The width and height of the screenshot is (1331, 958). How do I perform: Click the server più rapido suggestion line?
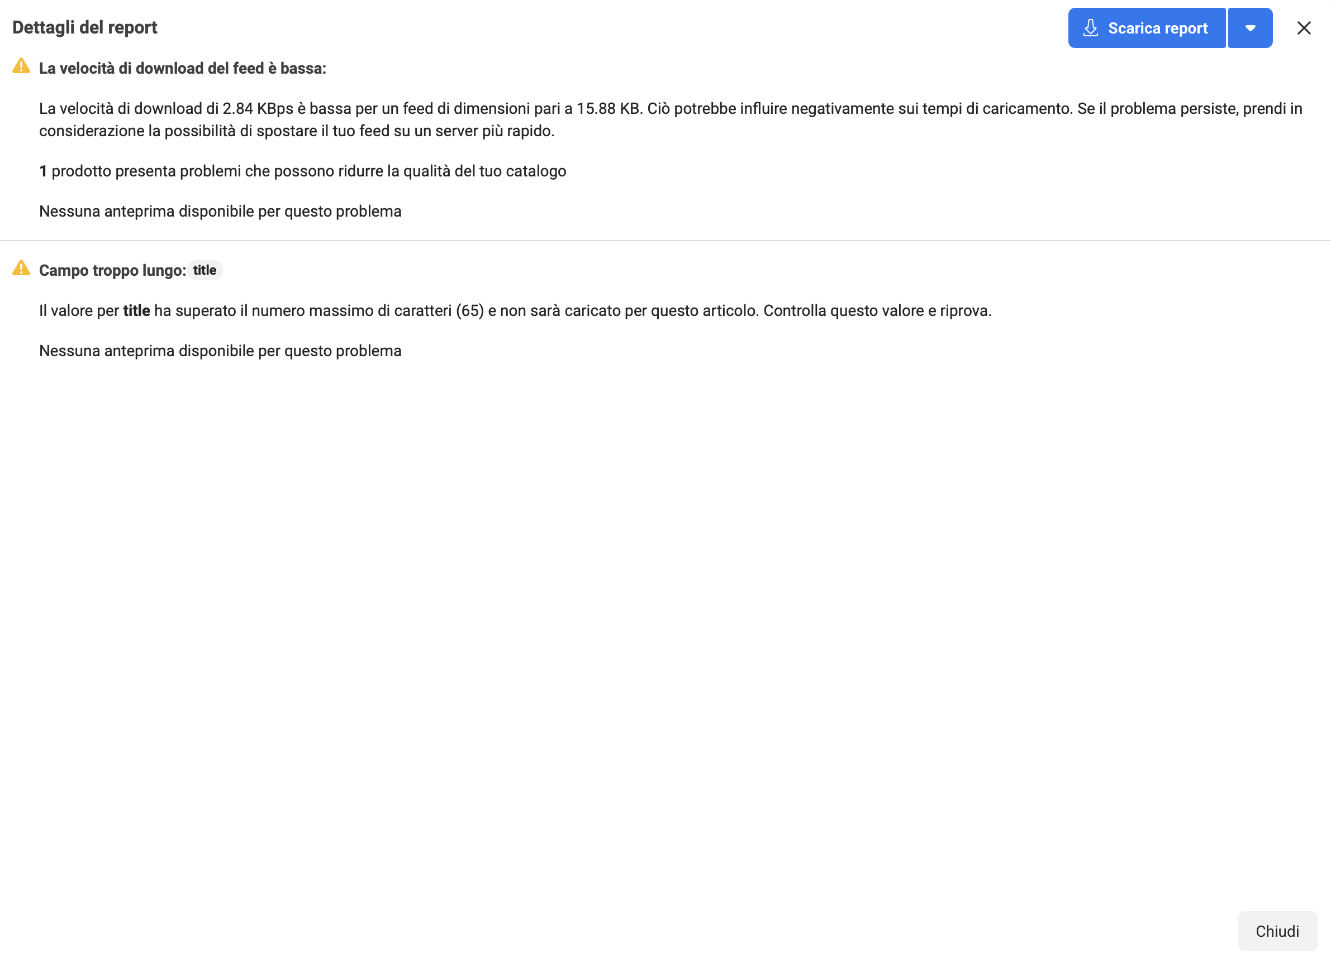(x=296, y=131)
